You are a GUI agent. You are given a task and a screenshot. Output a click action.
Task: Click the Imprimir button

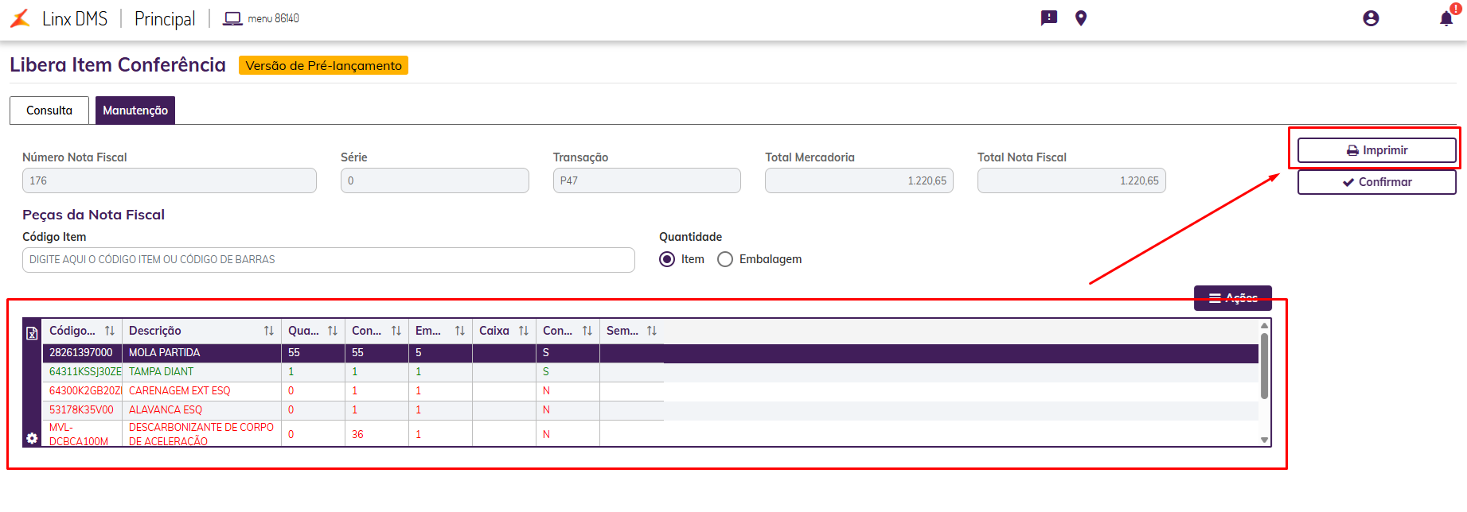(x=1376, y=150)
